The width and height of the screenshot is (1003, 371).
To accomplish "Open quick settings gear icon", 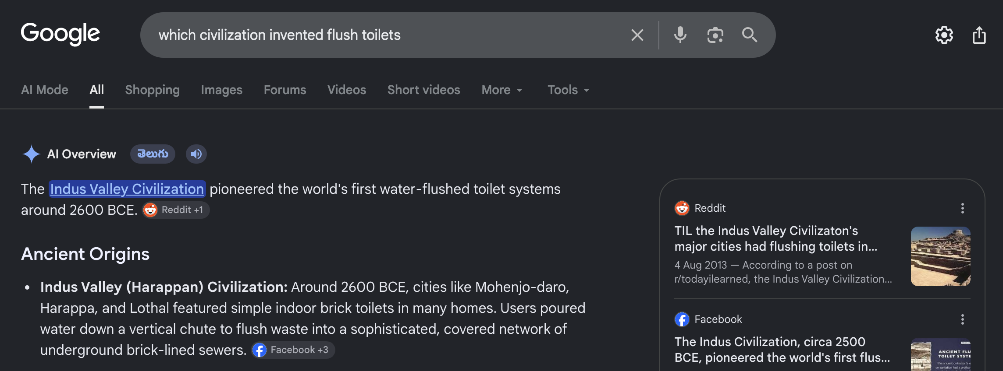I will 944,35.
